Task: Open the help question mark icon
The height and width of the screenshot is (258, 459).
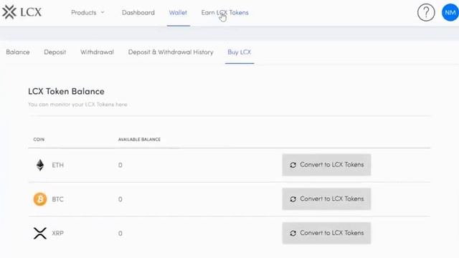Action: click(x=426, y=13)
